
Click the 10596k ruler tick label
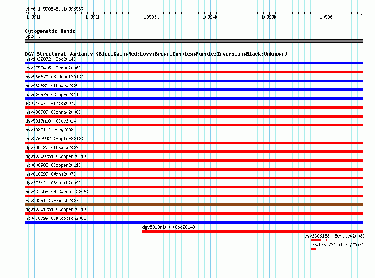(327, 17)
